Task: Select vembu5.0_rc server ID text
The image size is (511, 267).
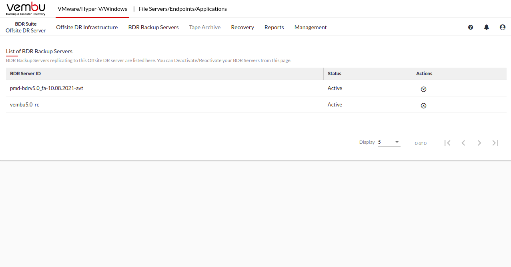Action: click(24, 104)
